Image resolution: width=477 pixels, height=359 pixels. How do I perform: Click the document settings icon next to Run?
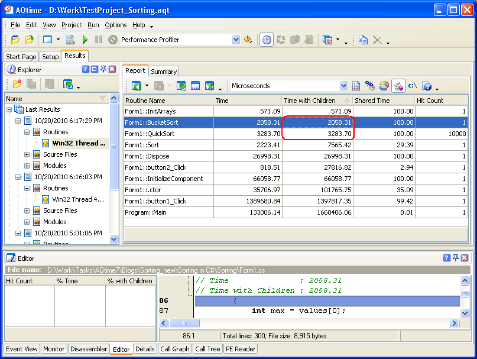[x=70, y=40]
